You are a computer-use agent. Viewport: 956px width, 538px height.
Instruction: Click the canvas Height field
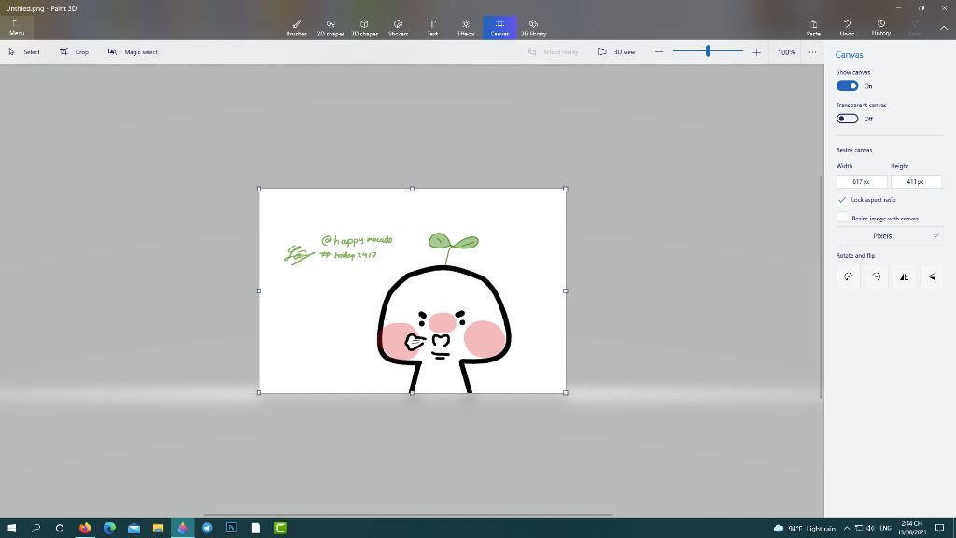pos(916,182)
